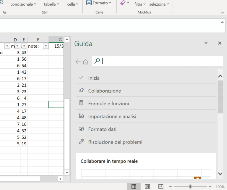Open the Formato cells menu
227x190 pixels.
coord(99,3)
